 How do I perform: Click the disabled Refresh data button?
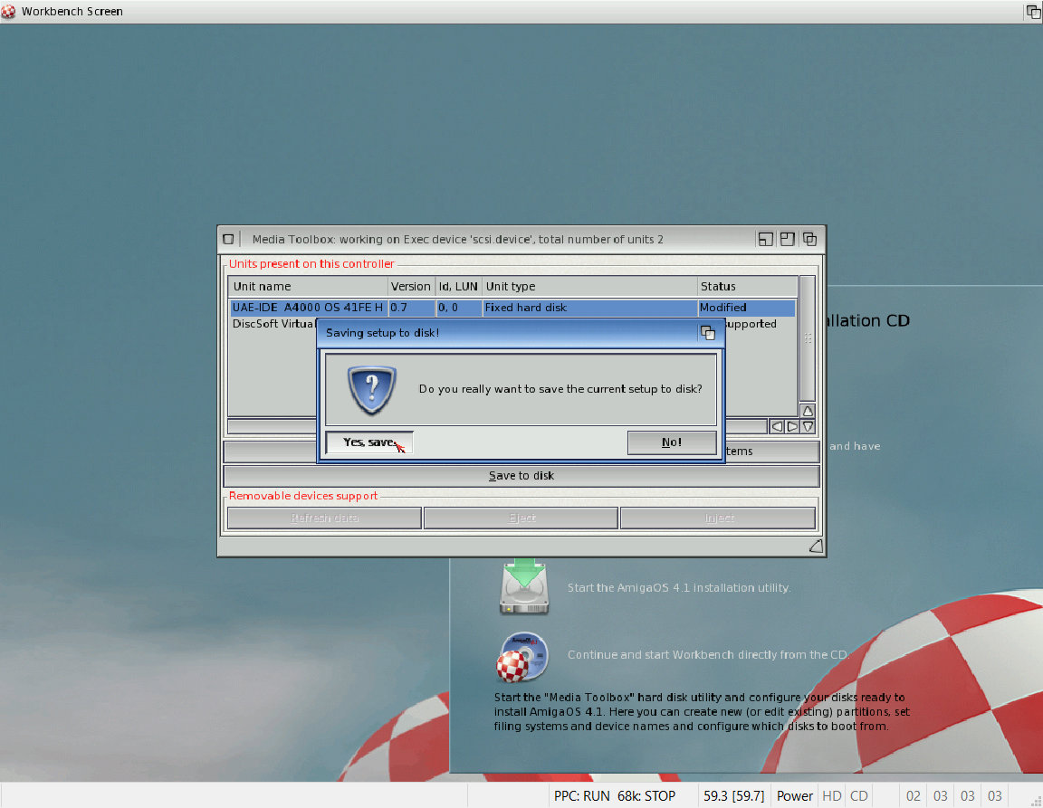point(325,518)
